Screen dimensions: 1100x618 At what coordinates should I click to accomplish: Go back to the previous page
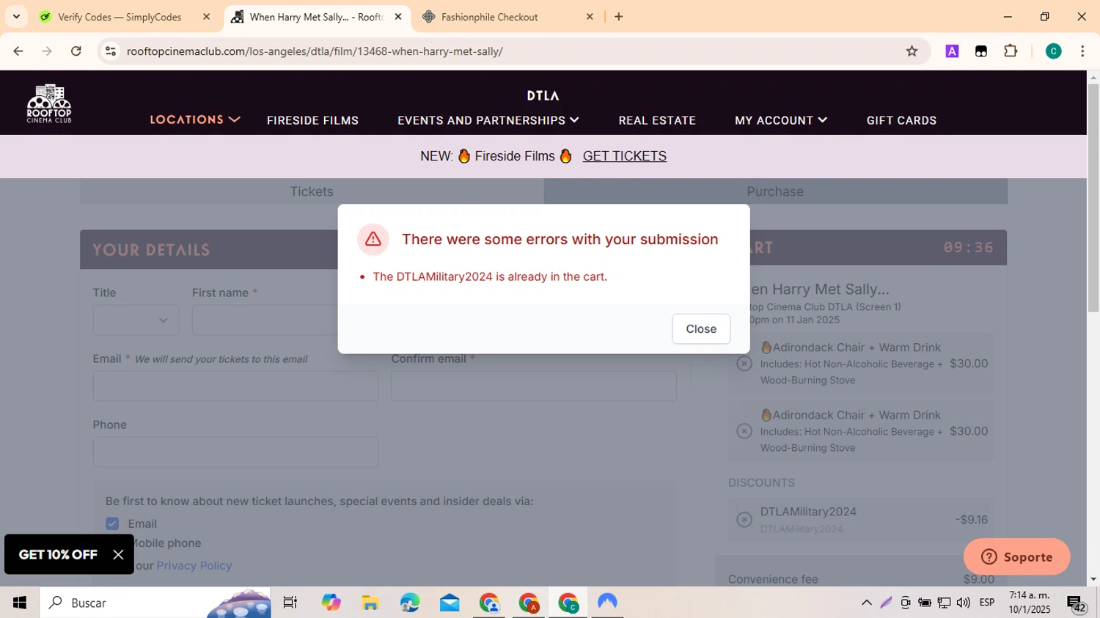click(18, 51)
